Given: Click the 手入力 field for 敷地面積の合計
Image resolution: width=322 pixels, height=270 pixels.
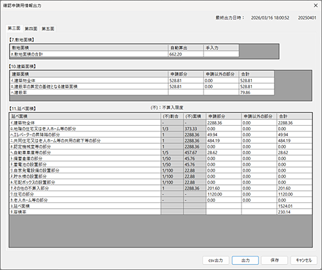Looking at the screenshot, I should tap(222, 54).
